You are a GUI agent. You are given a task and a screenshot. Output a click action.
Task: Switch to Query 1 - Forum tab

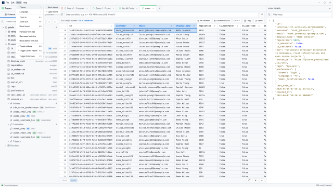[x=103, y=8]
